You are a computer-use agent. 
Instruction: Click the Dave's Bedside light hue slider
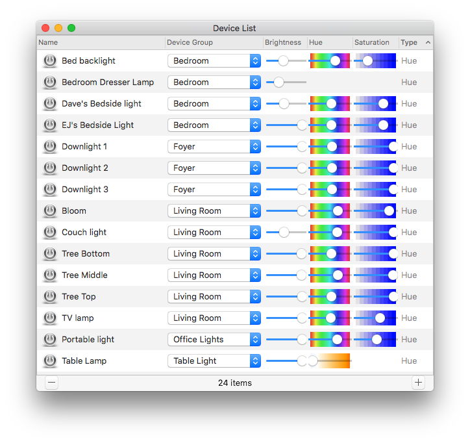[x=330, y=104]
